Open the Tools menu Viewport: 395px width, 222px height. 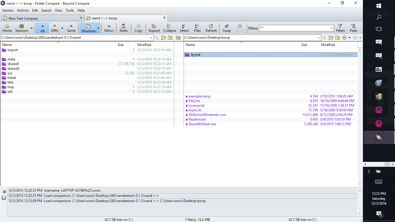pos(70,10)
